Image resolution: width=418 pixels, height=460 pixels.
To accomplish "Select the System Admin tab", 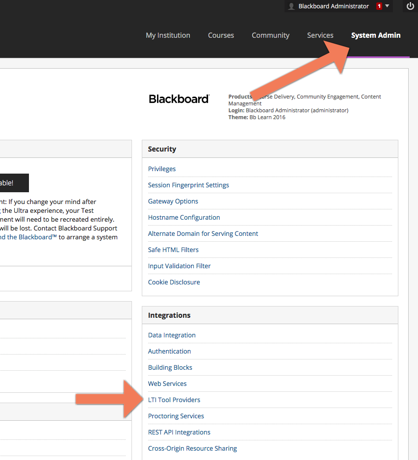I will (x=376, y=35).
